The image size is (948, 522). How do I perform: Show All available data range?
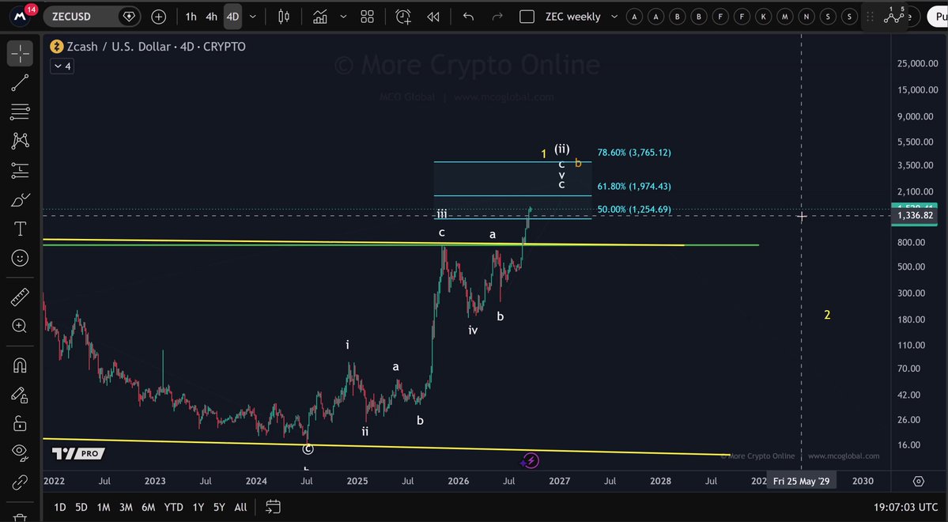(x=240, y=507)
